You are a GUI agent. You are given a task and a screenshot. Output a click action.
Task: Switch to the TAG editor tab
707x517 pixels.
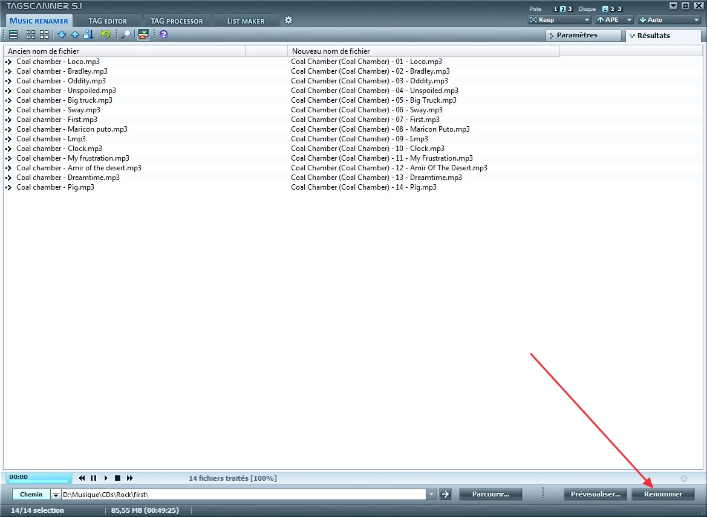click(x=108, y=21)
